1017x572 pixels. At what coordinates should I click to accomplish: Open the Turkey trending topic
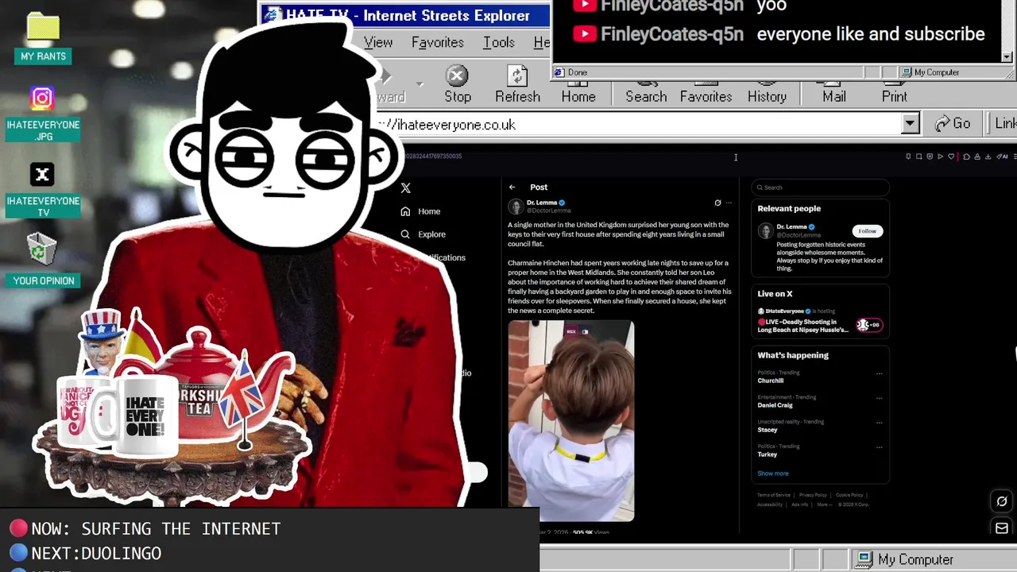tap(768, 454)
